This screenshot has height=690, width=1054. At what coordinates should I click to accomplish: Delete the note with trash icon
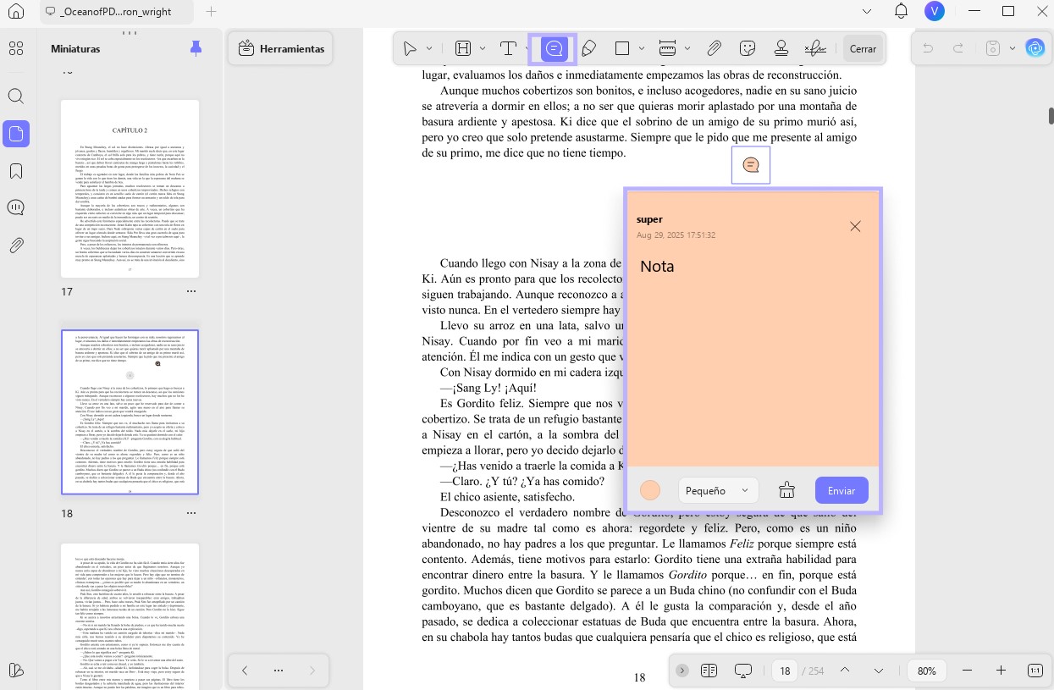786,490
